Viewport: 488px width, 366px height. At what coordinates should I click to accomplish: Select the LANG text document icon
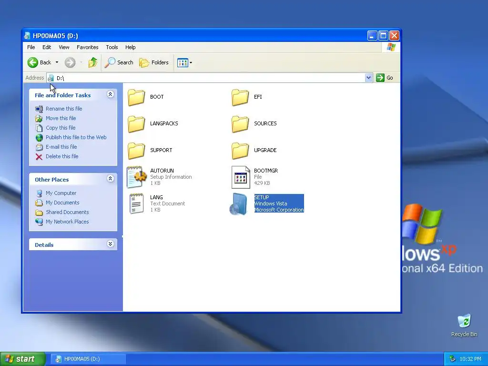pos(136,204)
